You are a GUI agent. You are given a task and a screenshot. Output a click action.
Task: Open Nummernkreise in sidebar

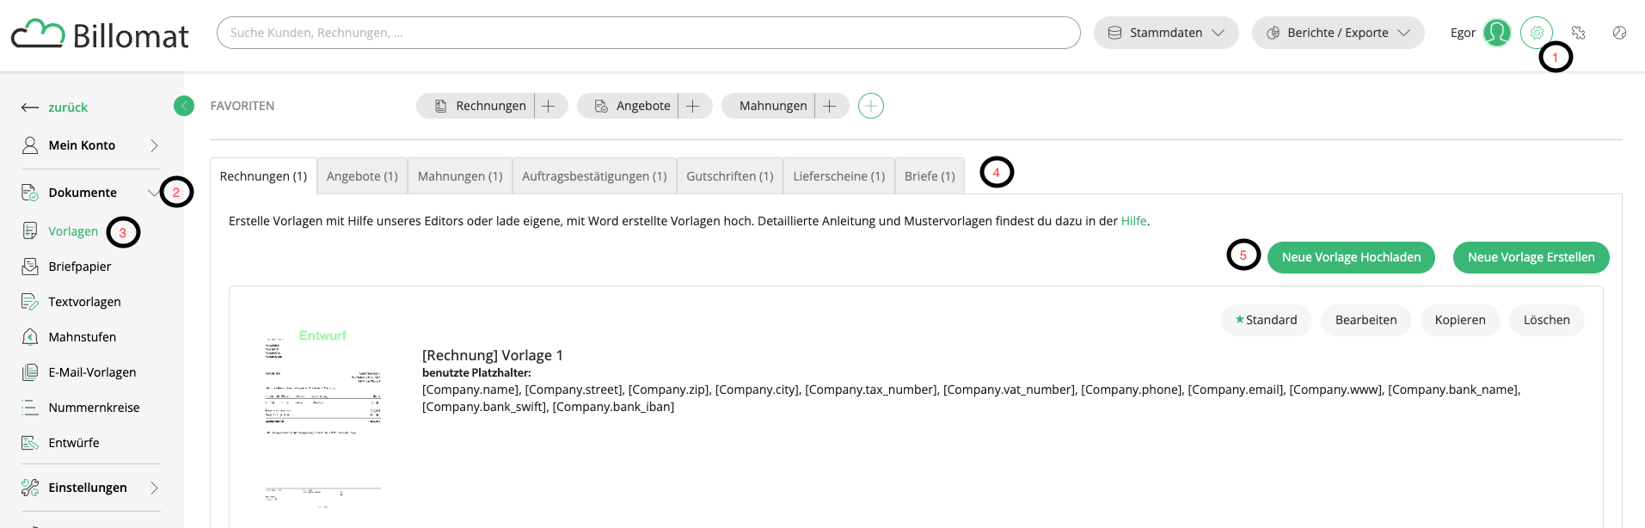tap(94, 408)
